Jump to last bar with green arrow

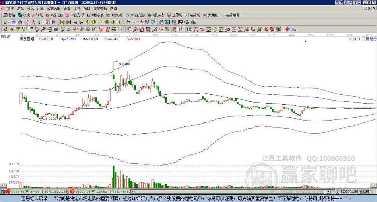click(68, 22)
